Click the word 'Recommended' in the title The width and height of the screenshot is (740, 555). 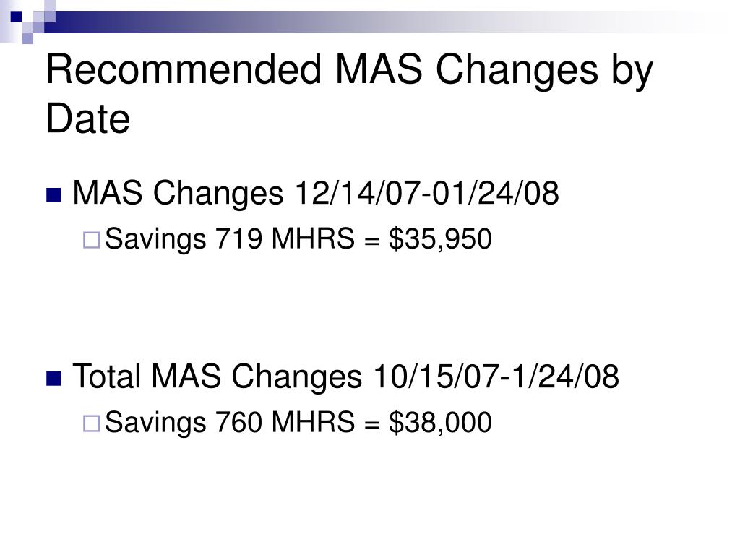point(184,69)
